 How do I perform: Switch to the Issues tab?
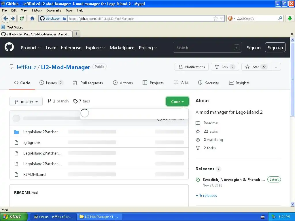(51, 83)
